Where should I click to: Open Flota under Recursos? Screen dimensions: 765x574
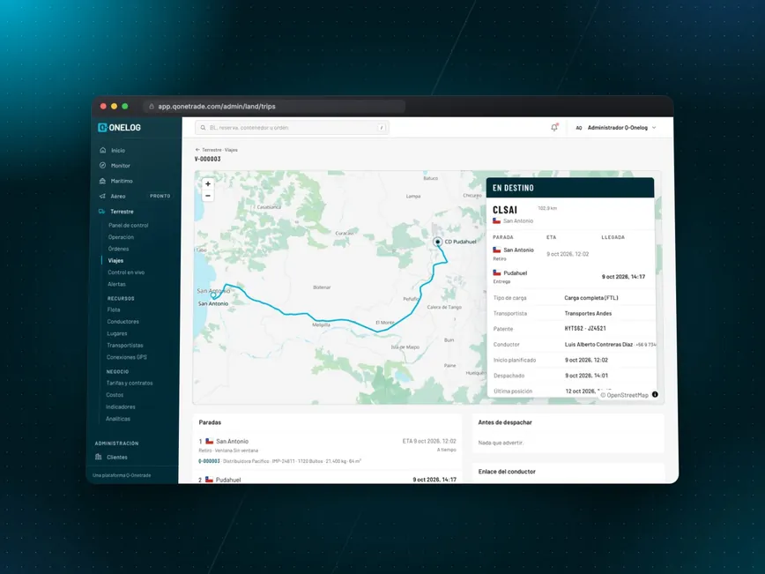[x=114, y=310]
